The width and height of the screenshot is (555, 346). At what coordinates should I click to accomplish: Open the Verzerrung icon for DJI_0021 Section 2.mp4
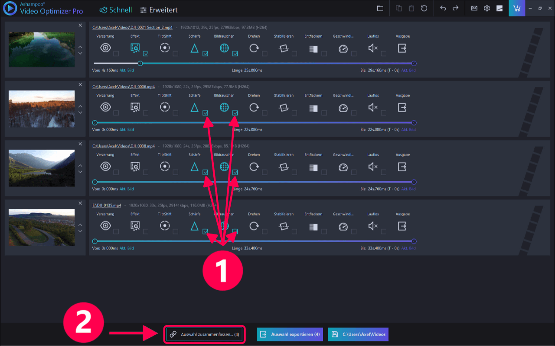[105, 48]
